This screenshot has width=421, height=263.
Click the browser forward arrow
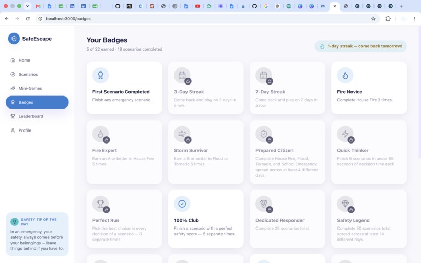tap(17, 19)
